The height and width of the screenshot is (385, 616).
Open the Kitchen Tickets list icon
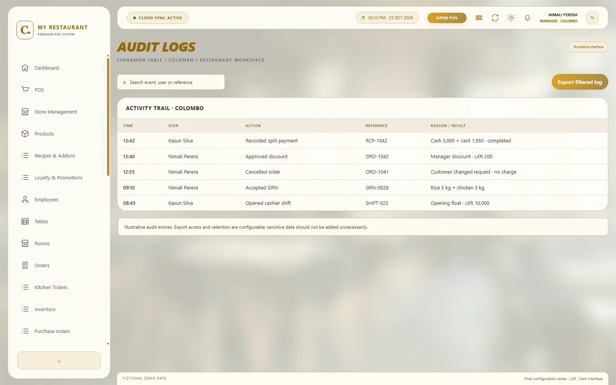pos(25,287)
